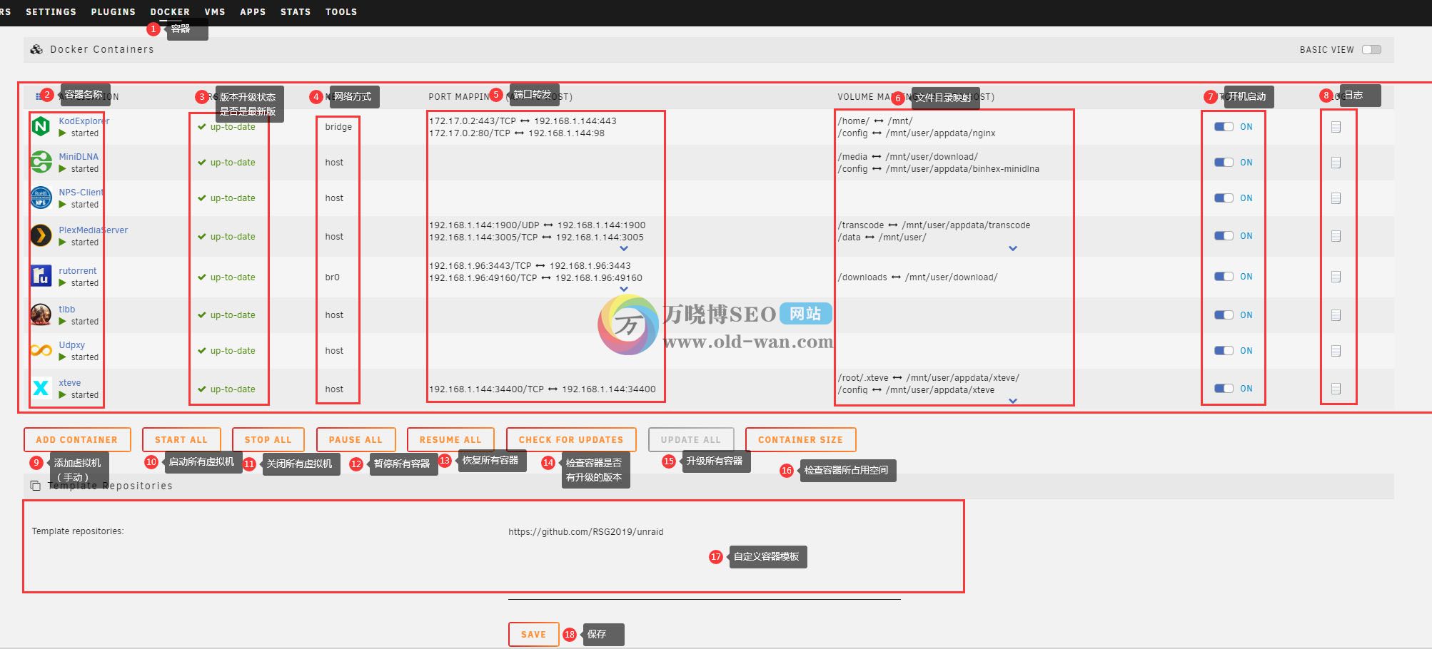Open the Tools menu tab
1432x649 pixels.
point(341,12)
